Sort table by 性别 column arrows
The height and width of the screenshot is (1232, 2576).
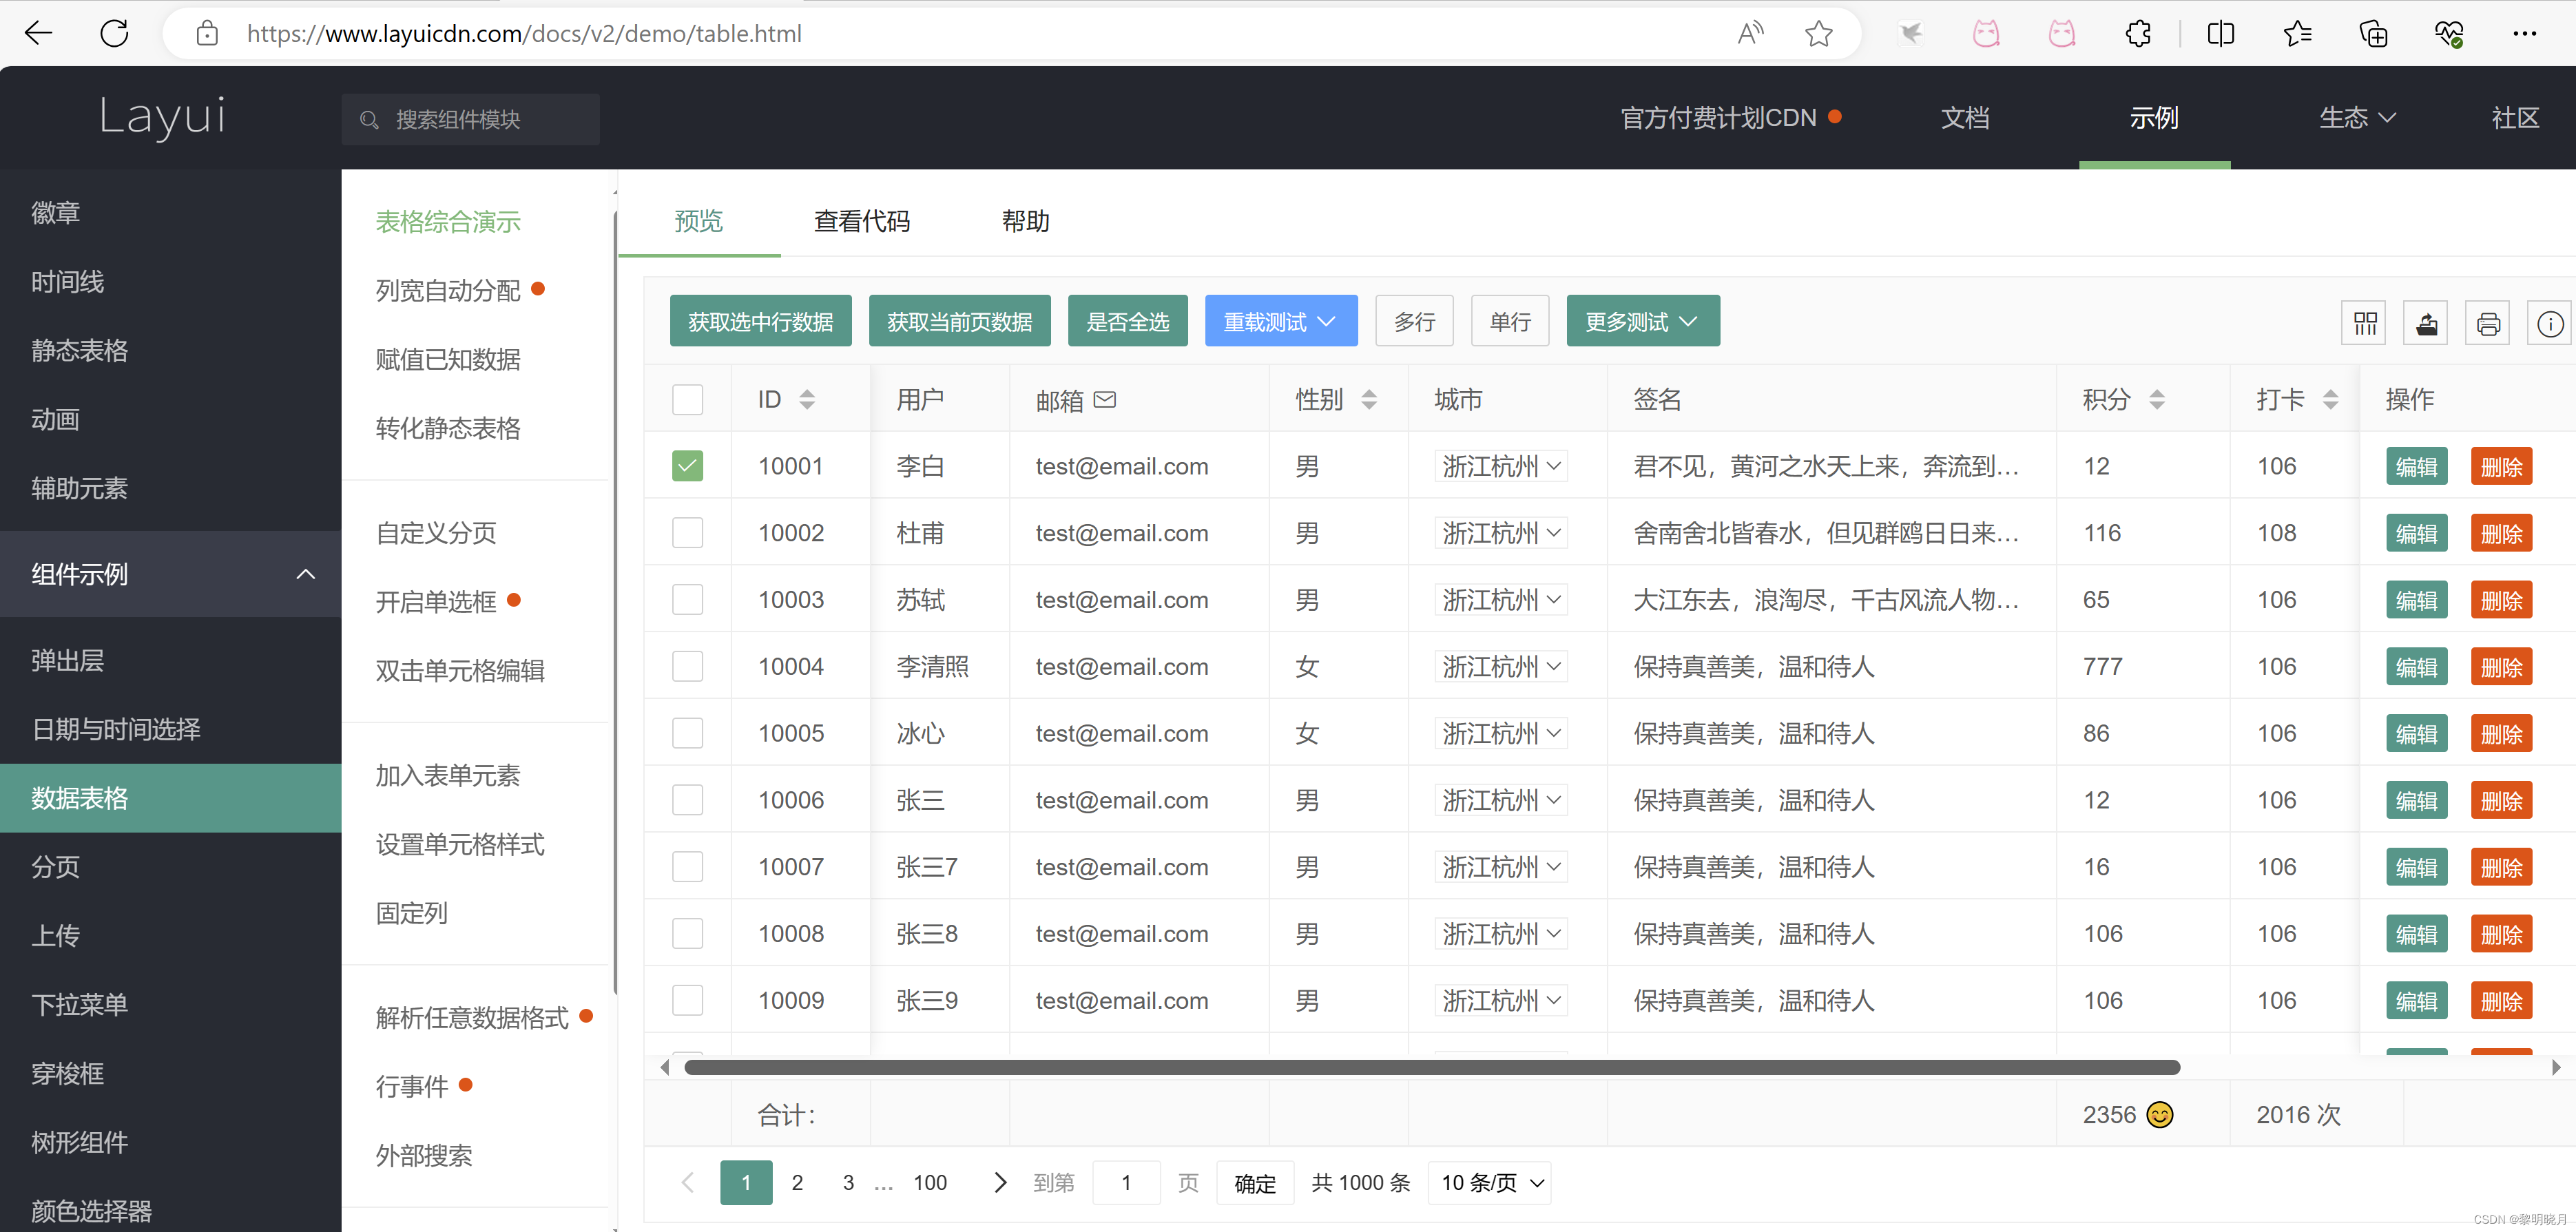1369,400
